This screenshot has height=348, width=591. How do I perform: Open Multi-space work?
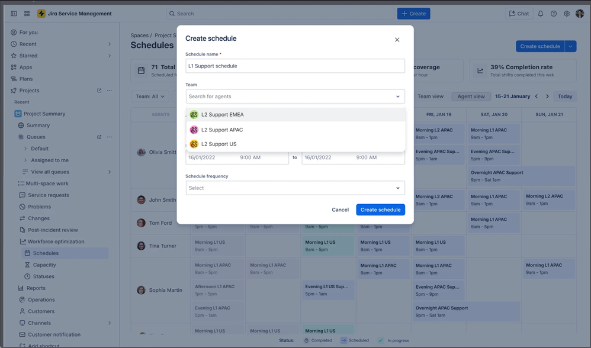pos(47,183)
